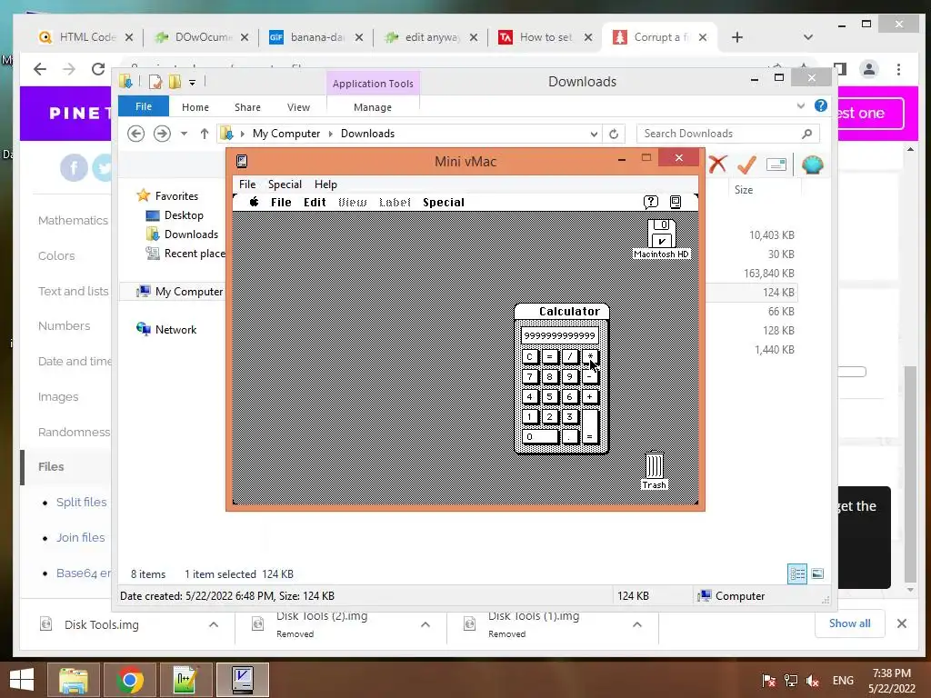Expand options for Disk Tools.img download

point(214,624)
